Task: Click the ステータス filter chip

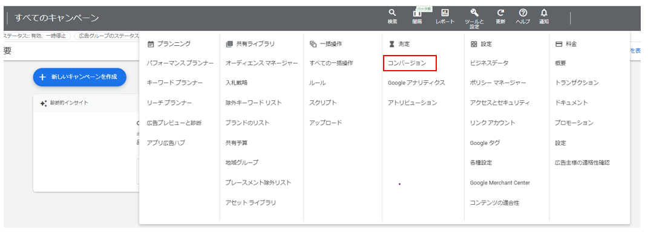Action: coord(36,36)
